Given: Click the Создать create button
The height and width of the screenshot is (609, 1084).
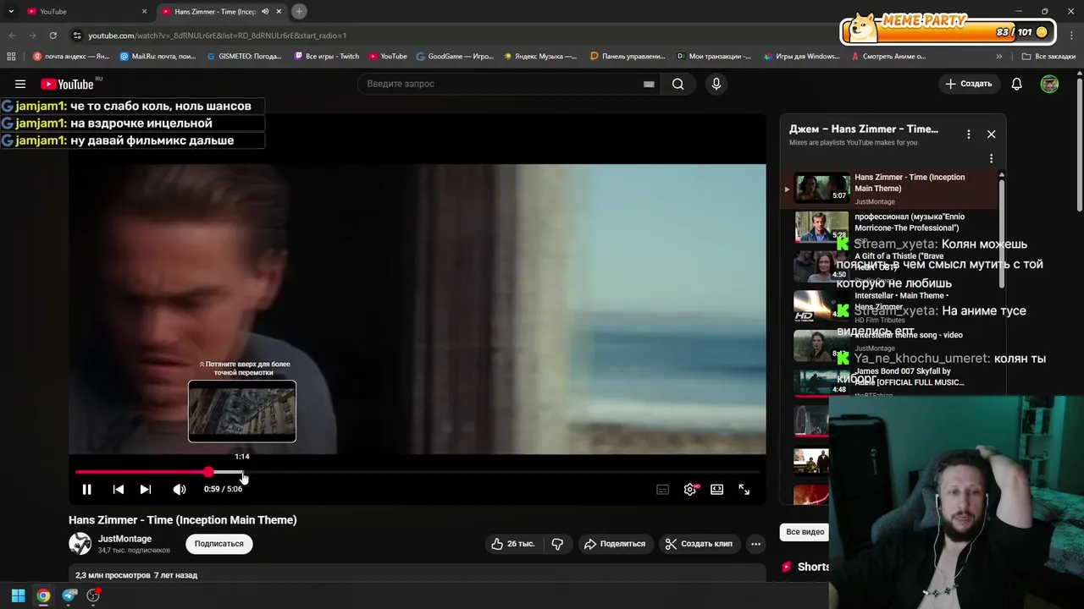Looking at the screenshot, I should pos(968,84).
